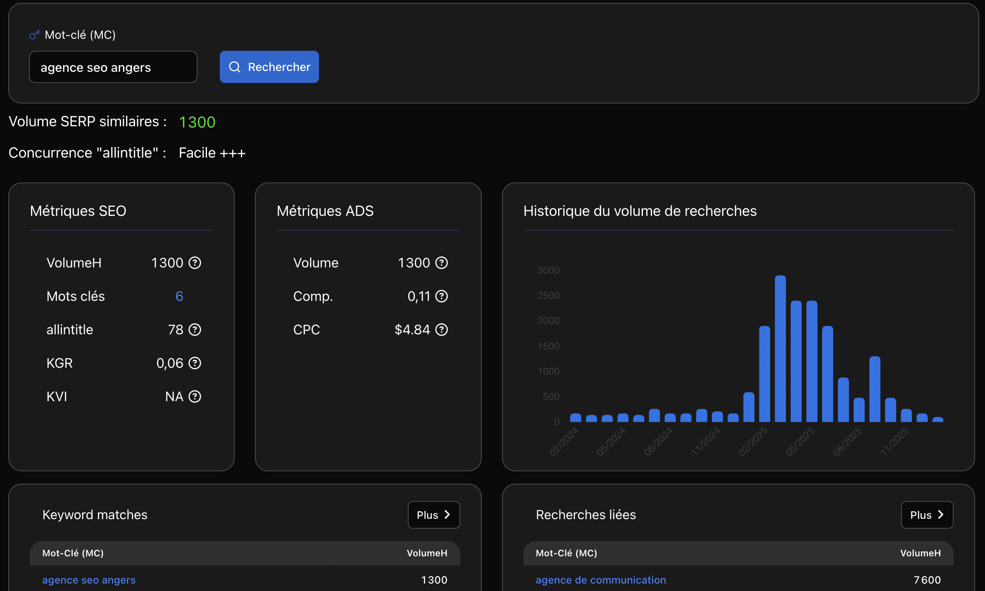Open the KGR info tooltip icon
Viewport: 985px width, 591px height.
(195, 363)
